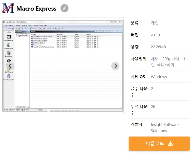The image size is (192, 154).
Task: Click the Macro Express title heading
Action: pyautogui.click(x=36, y=9)
